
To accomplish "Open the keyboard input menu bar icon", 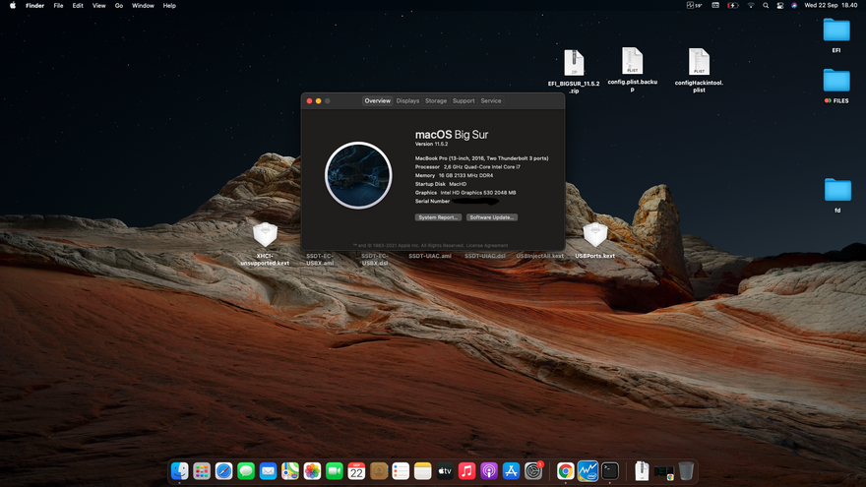I will [715, 6].
